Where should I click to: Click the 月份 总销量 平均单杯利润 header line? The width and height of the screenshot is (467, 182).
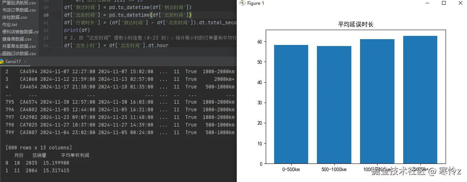51,155
